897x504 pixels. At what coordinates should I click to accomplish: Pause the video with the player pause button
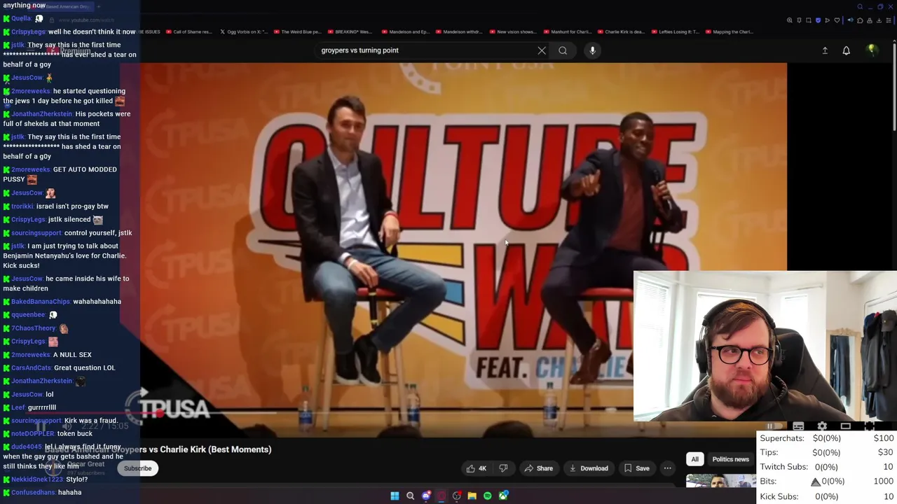point(41,426)
